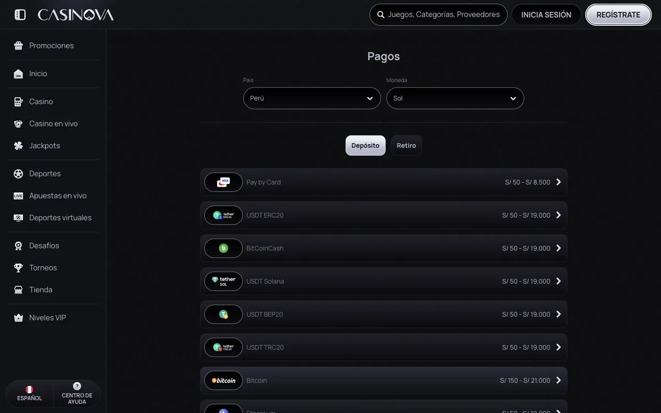
Task: Go to Casino en vivo
Action: (x=53, y=124)
